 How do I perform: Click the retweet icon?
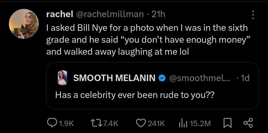(95, 123)
